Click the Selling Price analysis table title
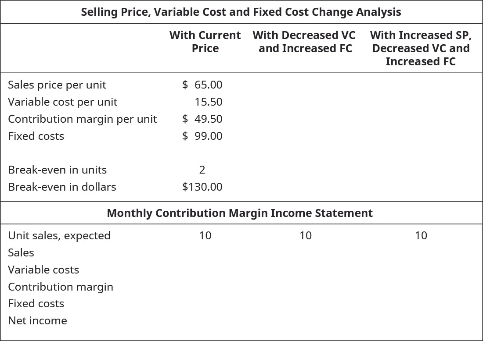Viewport: 483px width, 341px height. click(241, 12)
